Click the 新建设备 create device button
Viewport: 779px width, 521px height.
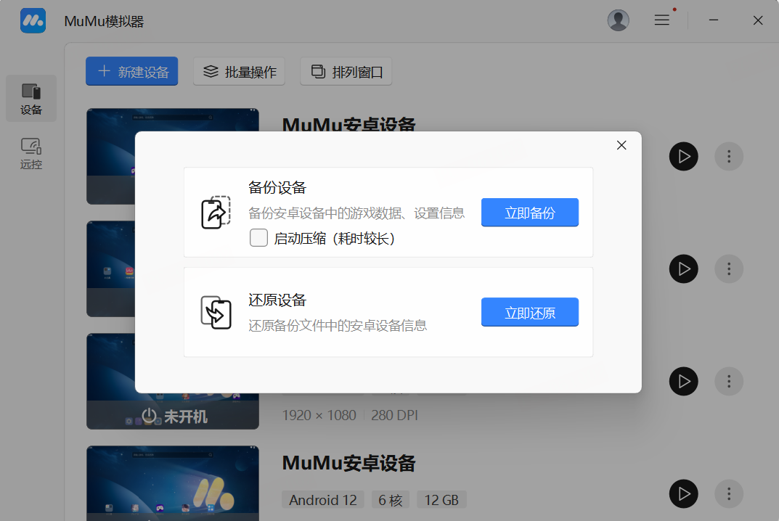point(131,71)
